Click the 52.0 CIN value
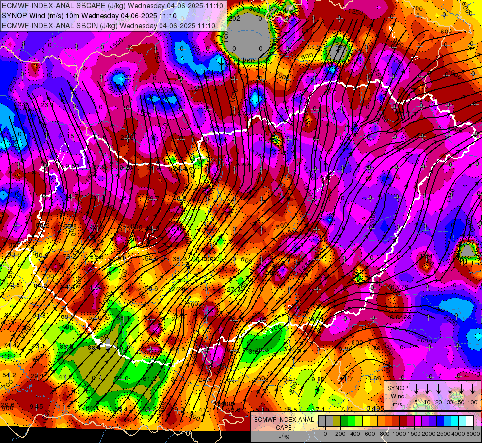The image size is (482, 443). [95, 318]
